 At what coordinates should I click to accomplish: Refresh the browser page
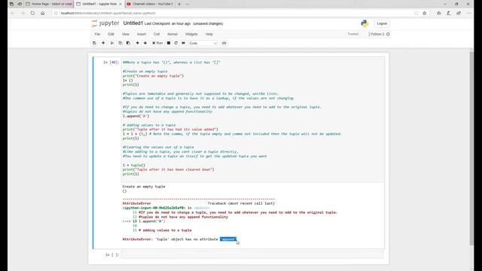click(32, 14)
